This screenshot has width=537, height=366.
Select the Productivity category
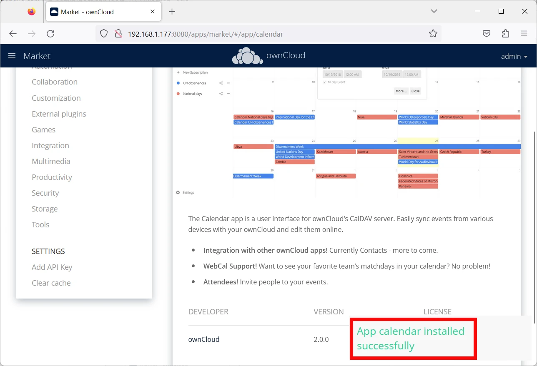pos(52,177)
